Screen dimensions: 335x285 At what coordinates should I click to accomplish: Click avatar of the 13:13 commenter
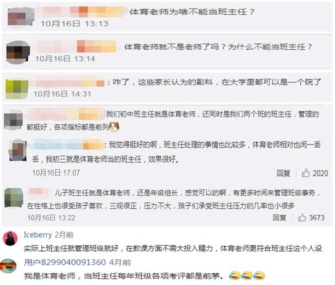pyautogui.click(x=21, y=17)
